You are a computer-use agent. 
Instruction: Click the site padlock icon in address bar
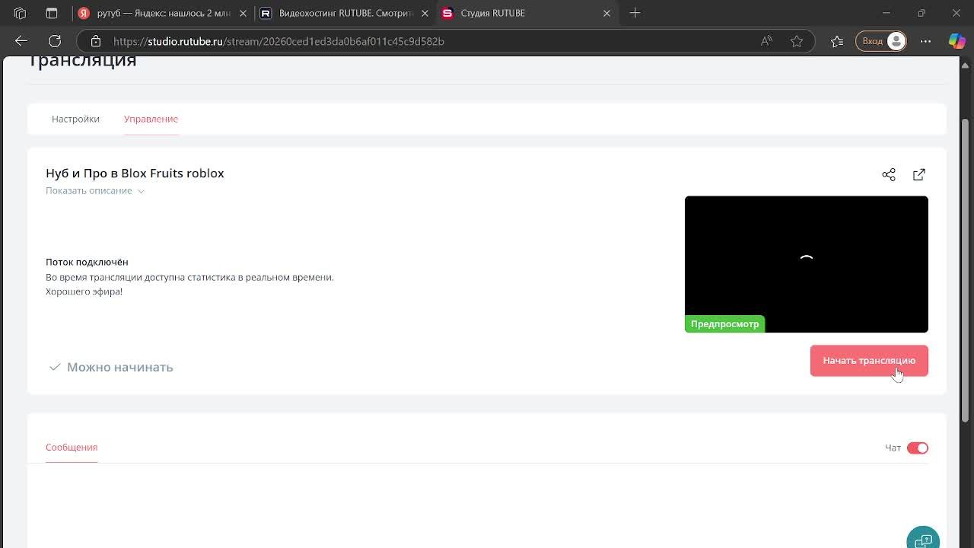95,41
